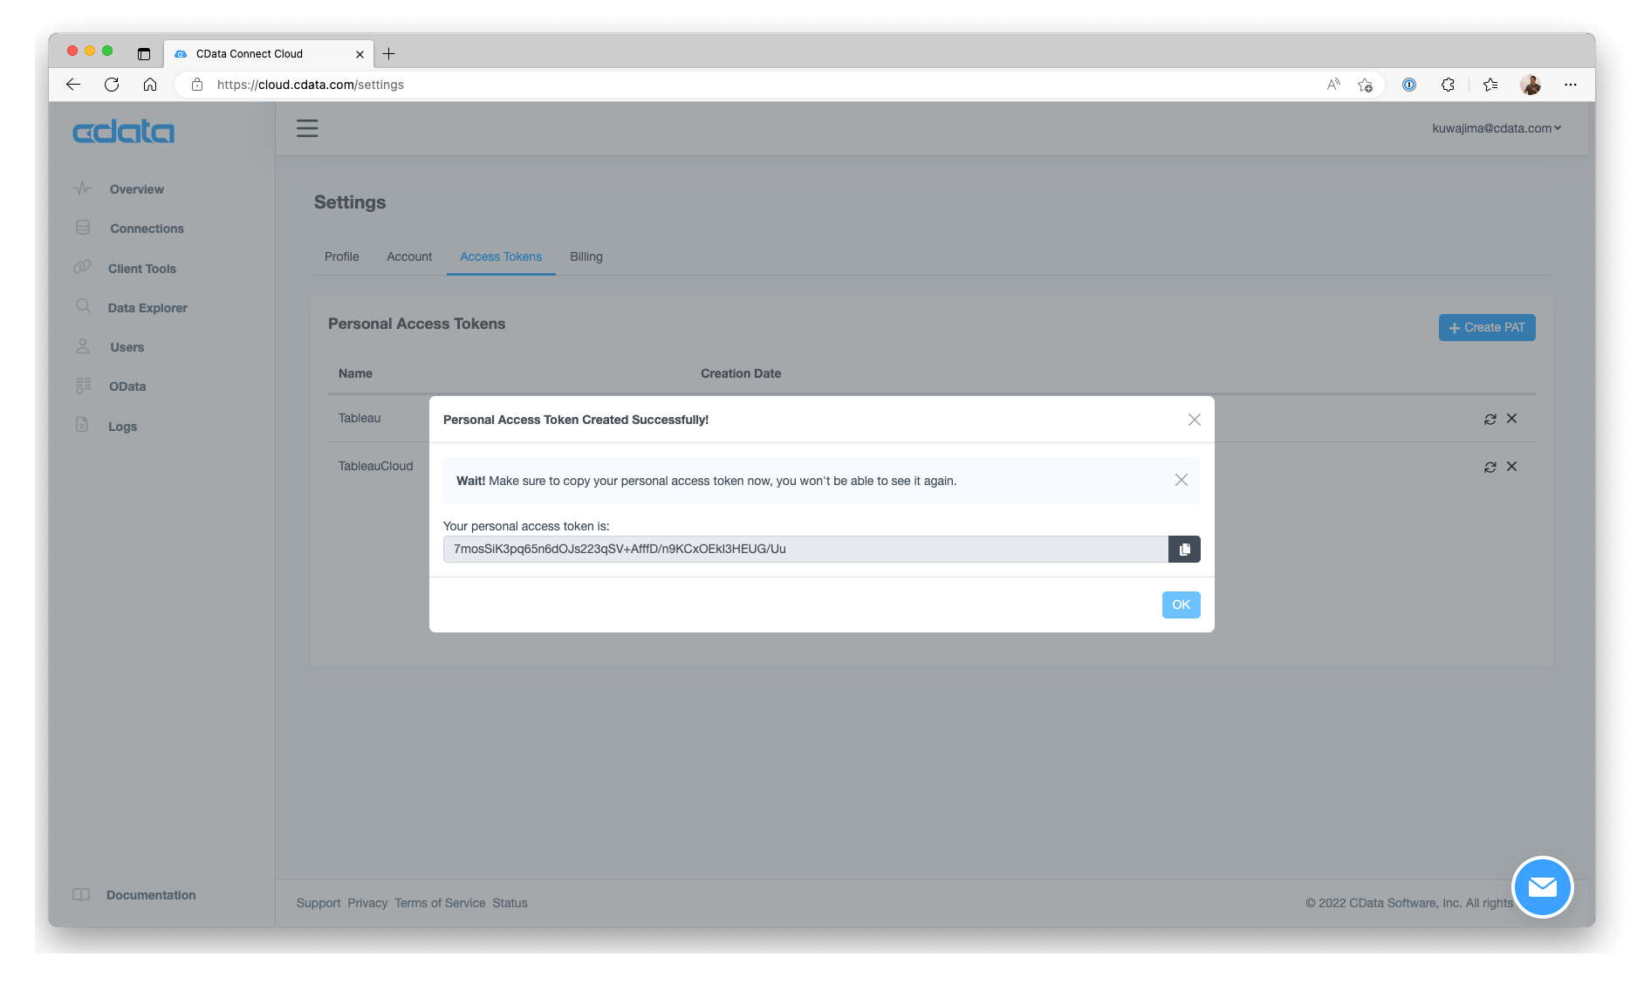Switch to the Profile tab
The image size is (1644, 991).
click(341, 256)
